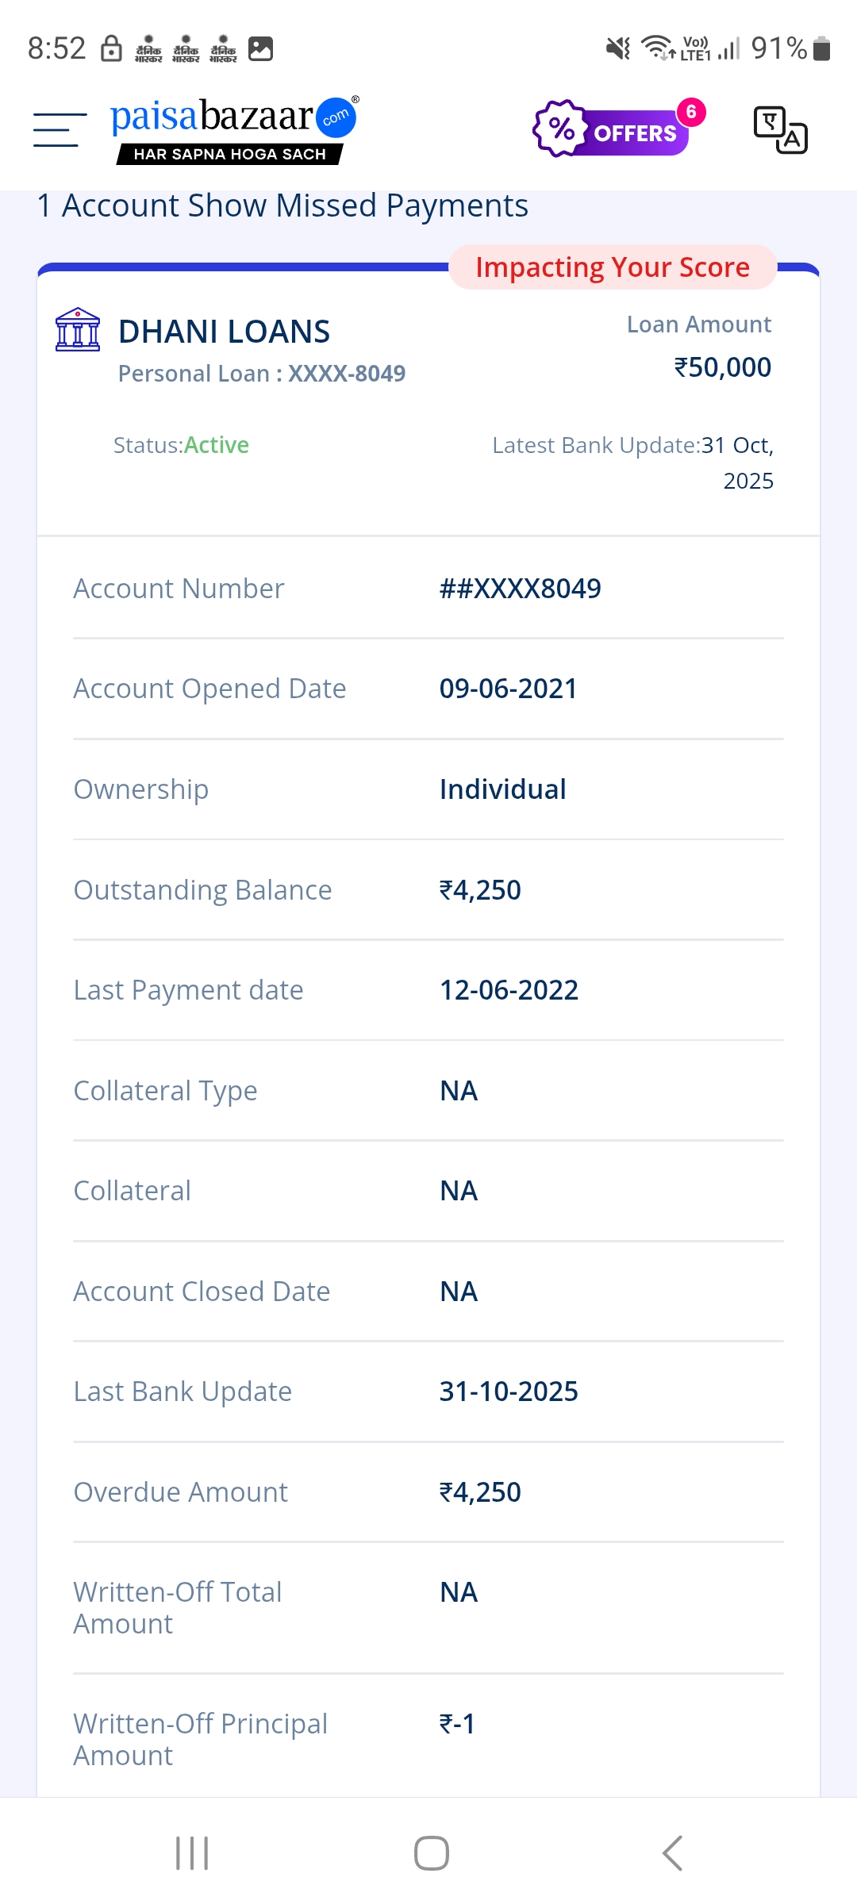Open the hamburger navigation menu
The image size is (857, 1904).
click(x=60, y=129)
